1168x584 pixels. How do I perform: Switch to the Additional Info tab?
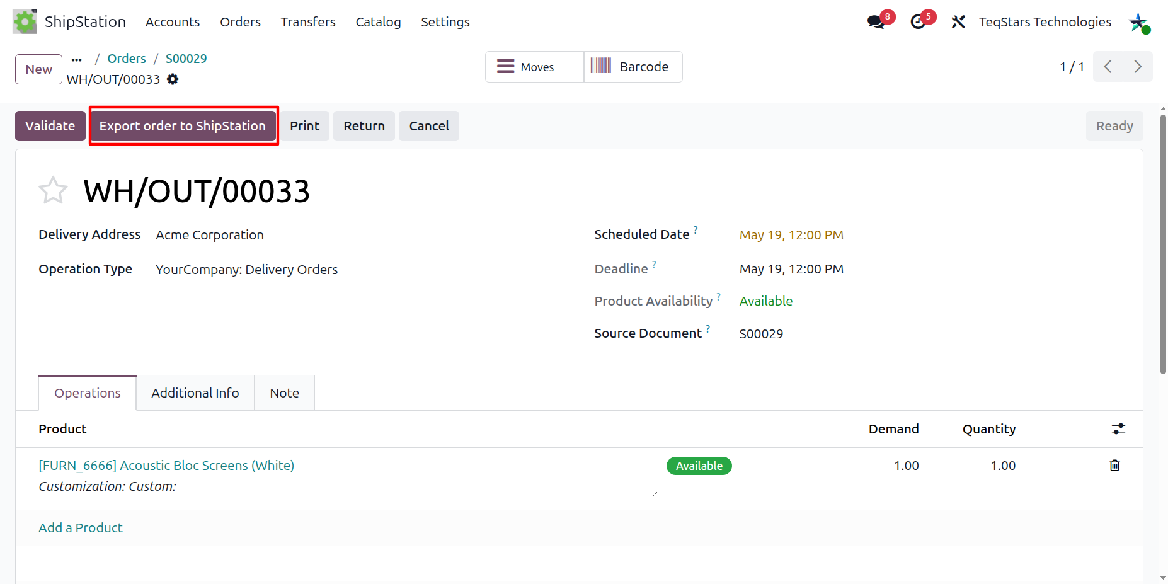[195, 393]
